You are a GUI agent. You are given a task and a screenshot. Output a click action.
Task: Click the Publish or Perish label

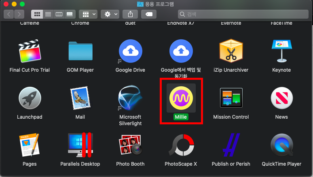231,164
